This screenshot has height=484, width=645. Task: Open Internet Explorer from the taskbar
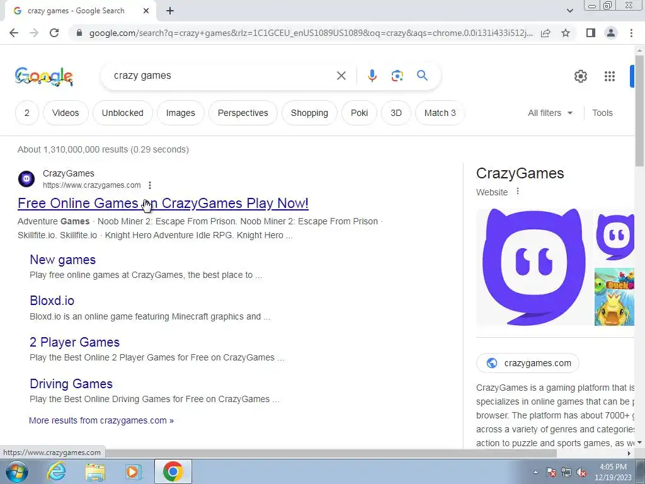(56, 471)
